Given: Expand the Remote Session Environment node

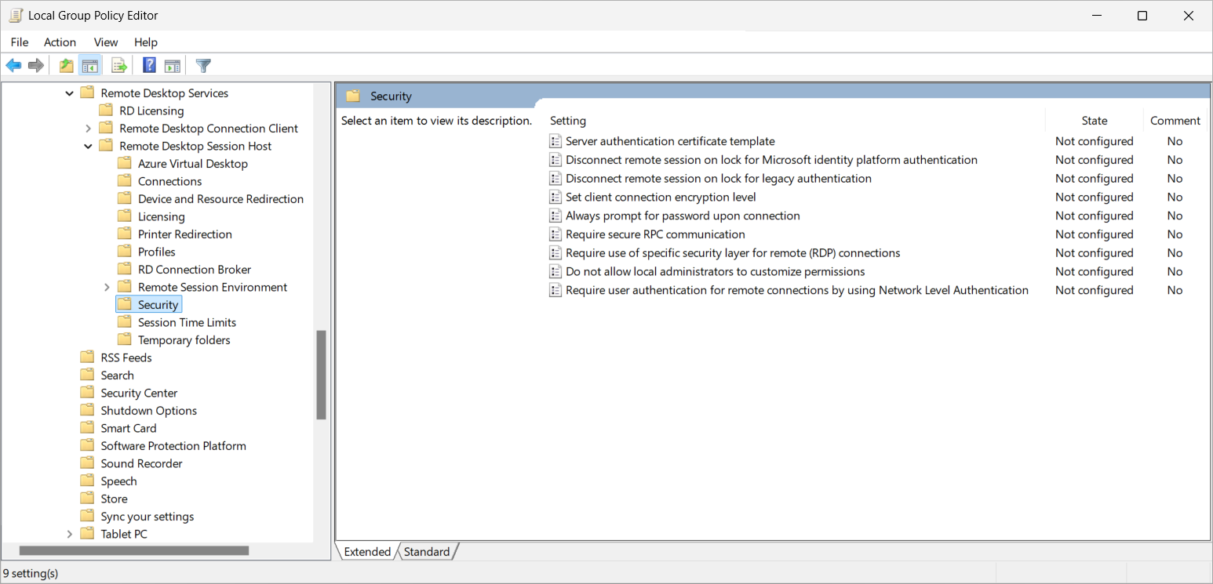Looking at the screenshot, I should click(x=107, y=287).
